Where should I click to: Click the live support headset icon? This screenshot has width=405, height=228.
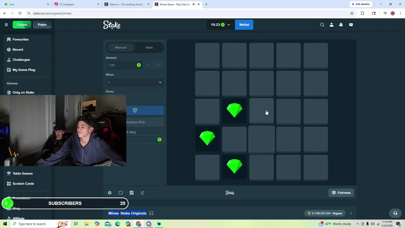pos(395,213)
